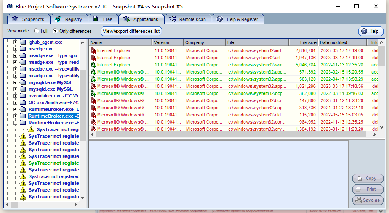Click deleted icon for url... Internet Explorer row
Viewport: 389px width, 213px height.
(93, 58)
